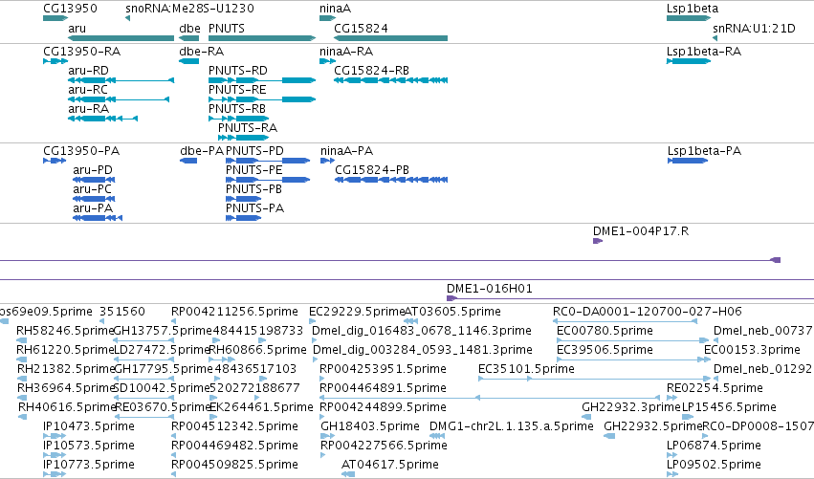Click the PNUTS-PE protein glyph

pyautogui.click(x=268, y=180)
